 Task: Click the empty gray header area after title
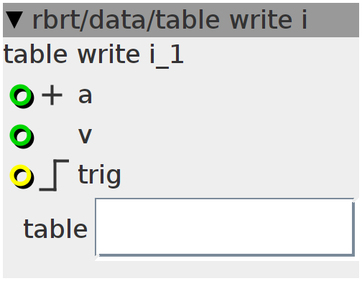coord(333,20)
